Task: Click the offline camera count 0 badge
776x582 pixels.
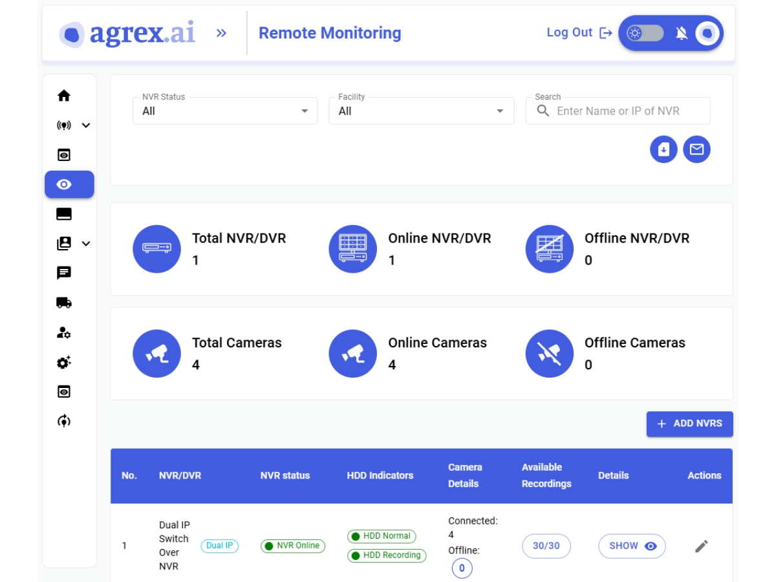Action: pyautogui.click(x=462, y=568)
